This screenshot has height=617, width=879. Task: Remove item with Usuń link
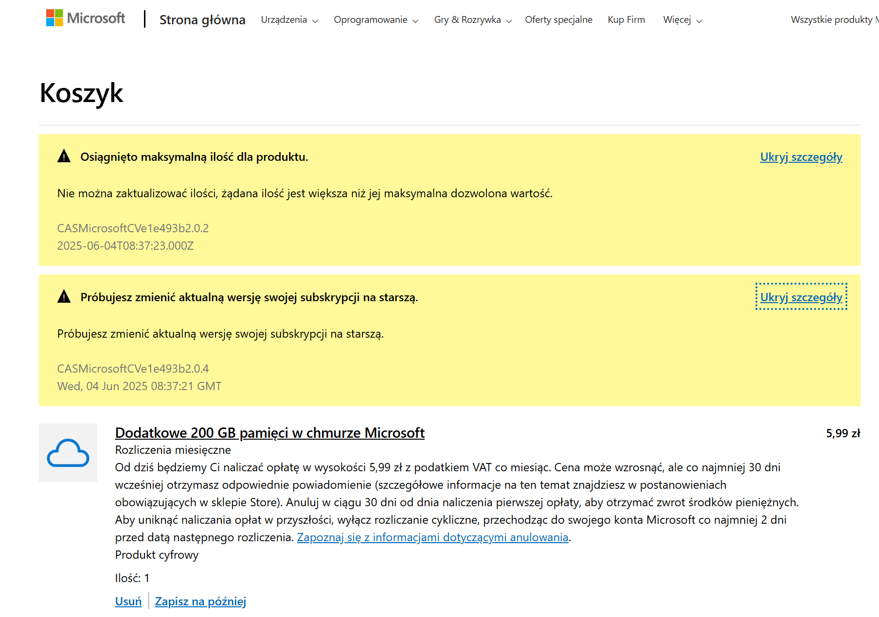pos(128,601)
